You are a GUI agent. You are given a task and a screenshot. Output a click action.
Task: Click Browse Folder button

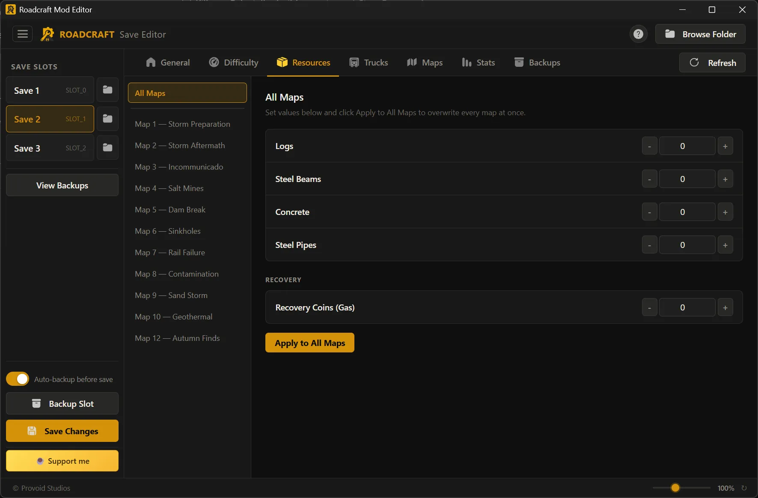[700, 34]
